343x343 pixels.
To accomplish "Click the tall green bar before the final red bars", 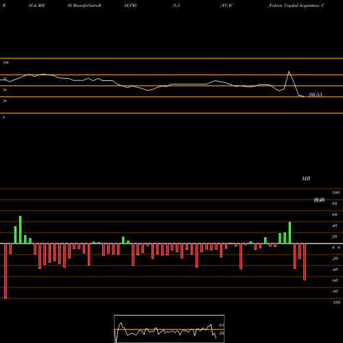I will point(290,233).
